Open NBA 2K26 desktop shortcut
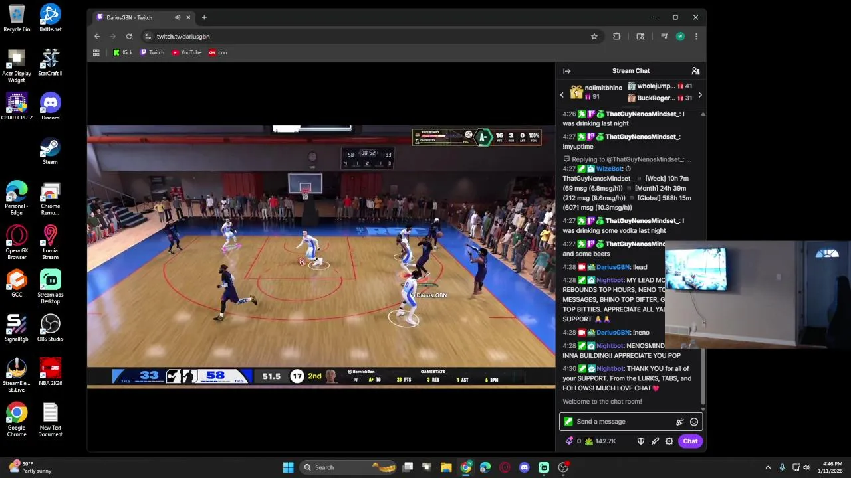 coord(51,372)
